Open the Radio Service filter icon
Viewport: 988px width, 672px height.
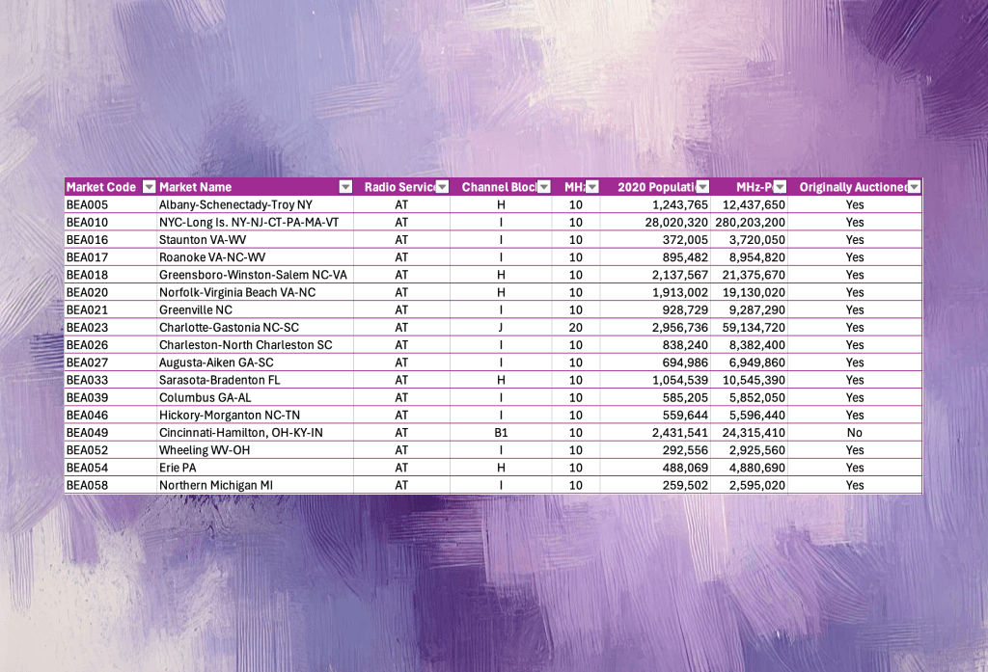[x=442, y=186]
